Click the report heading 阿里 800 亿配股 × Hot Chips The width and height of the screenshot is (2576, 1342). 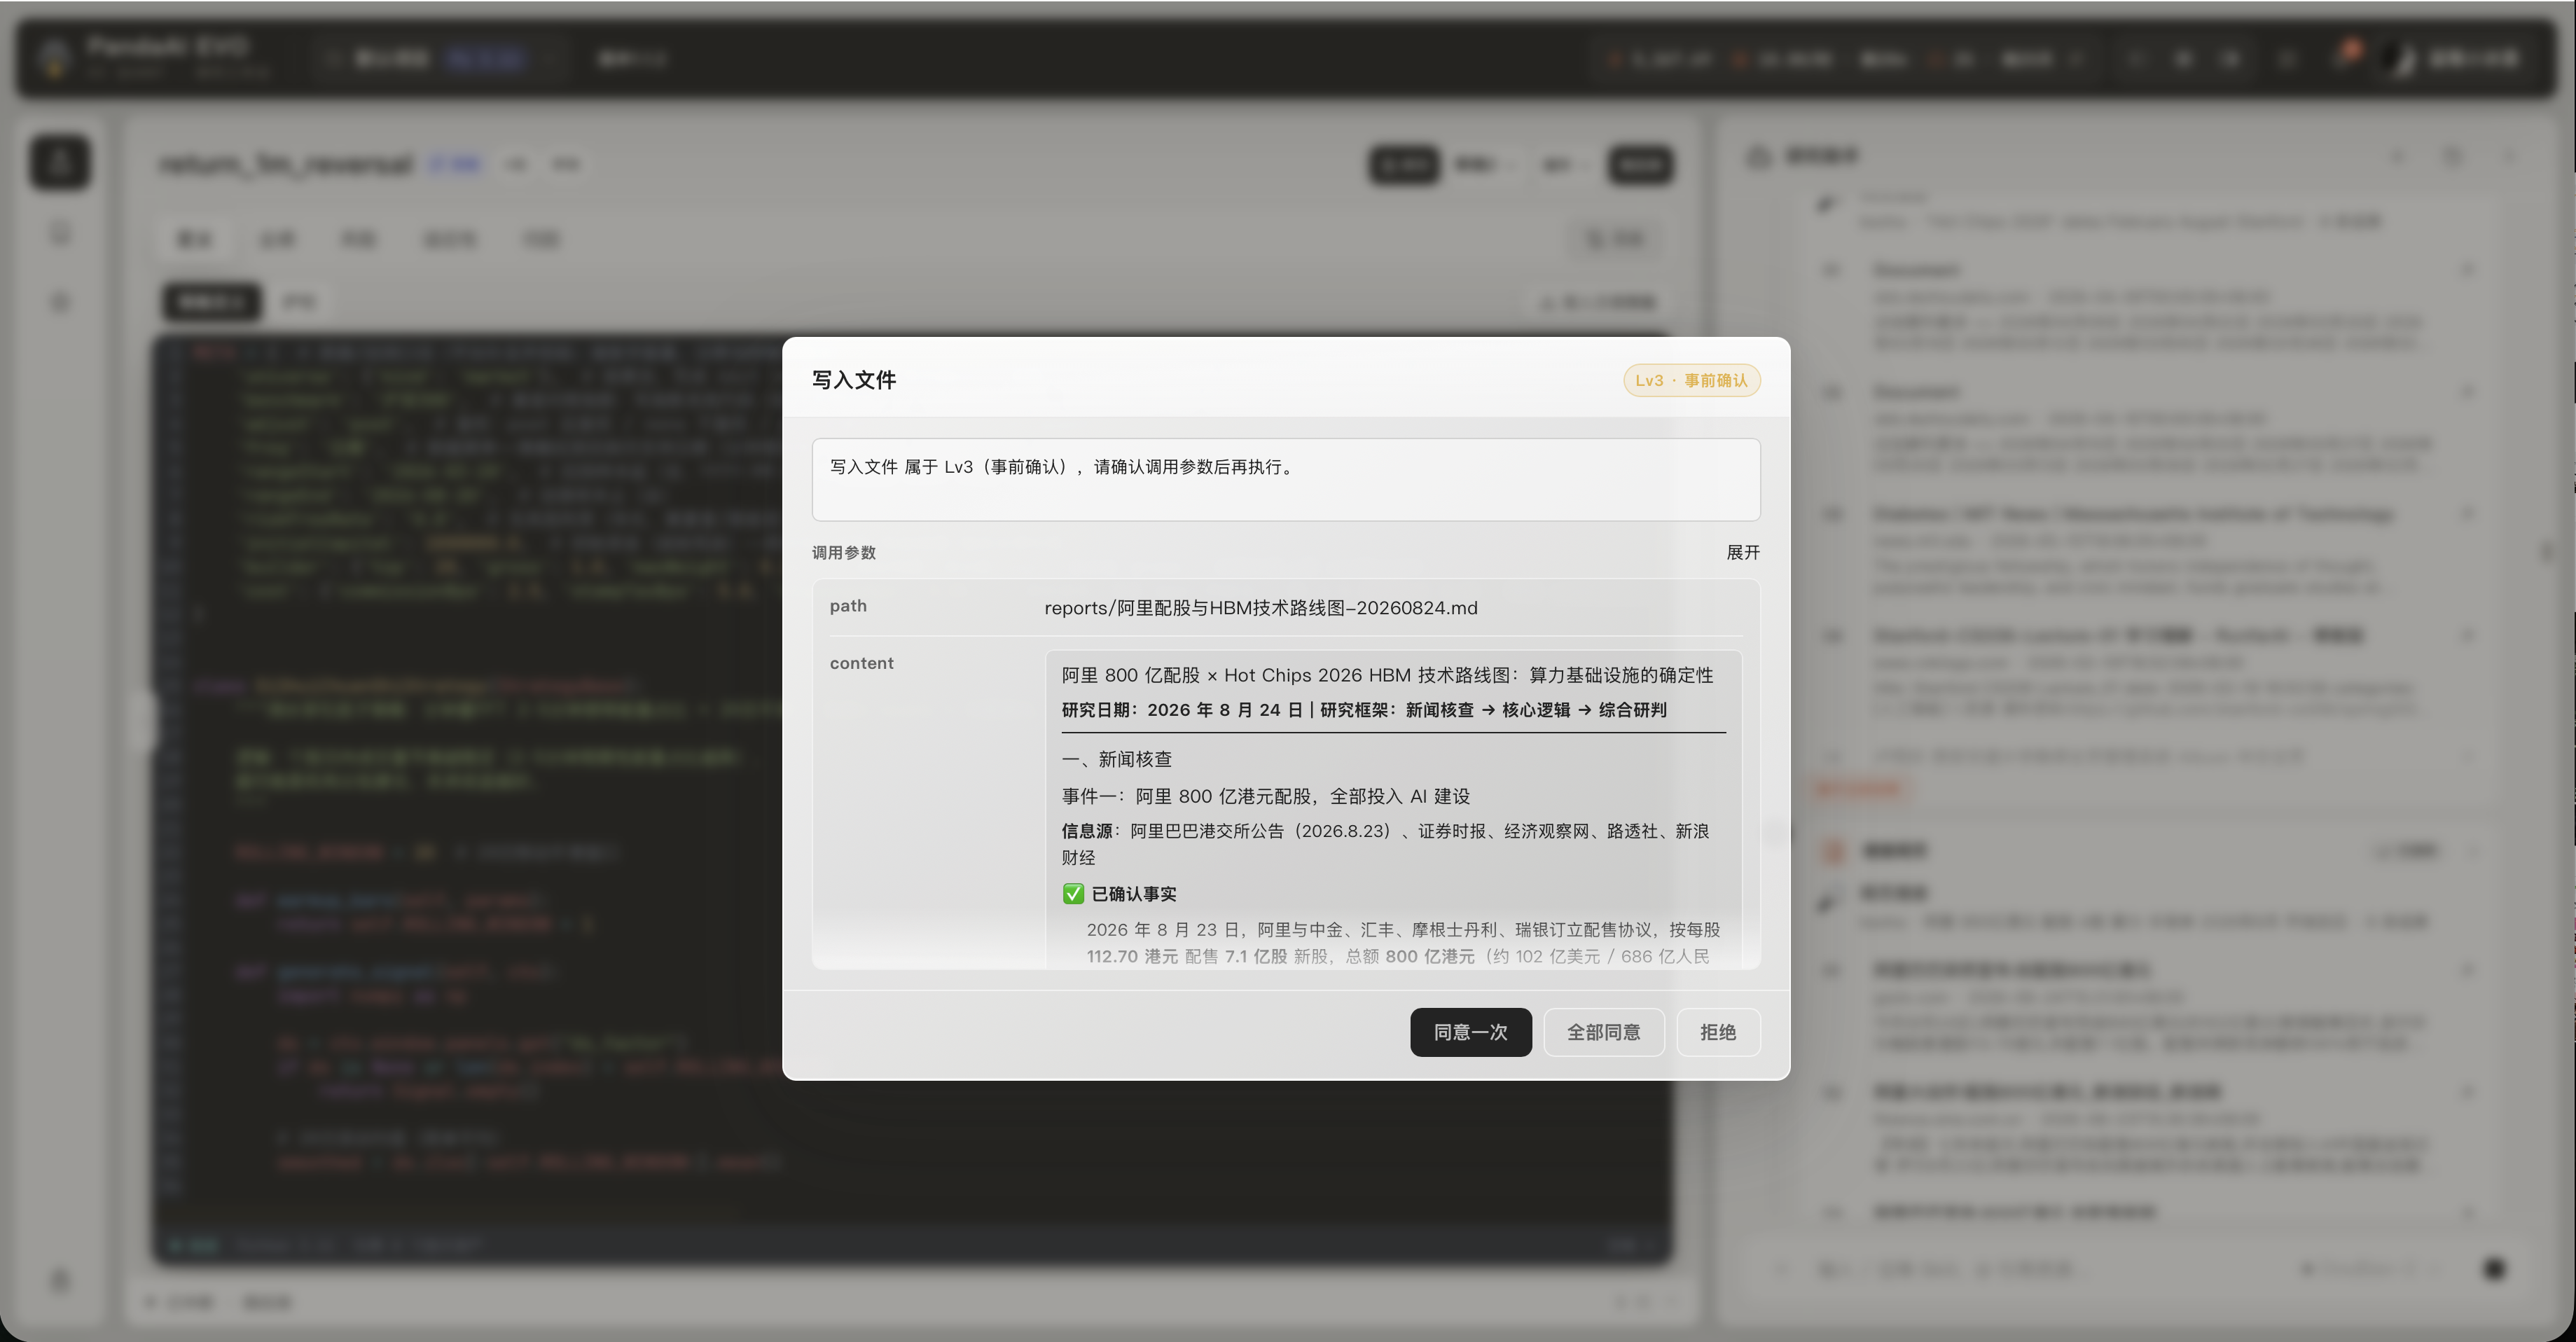coord(1387,675)
